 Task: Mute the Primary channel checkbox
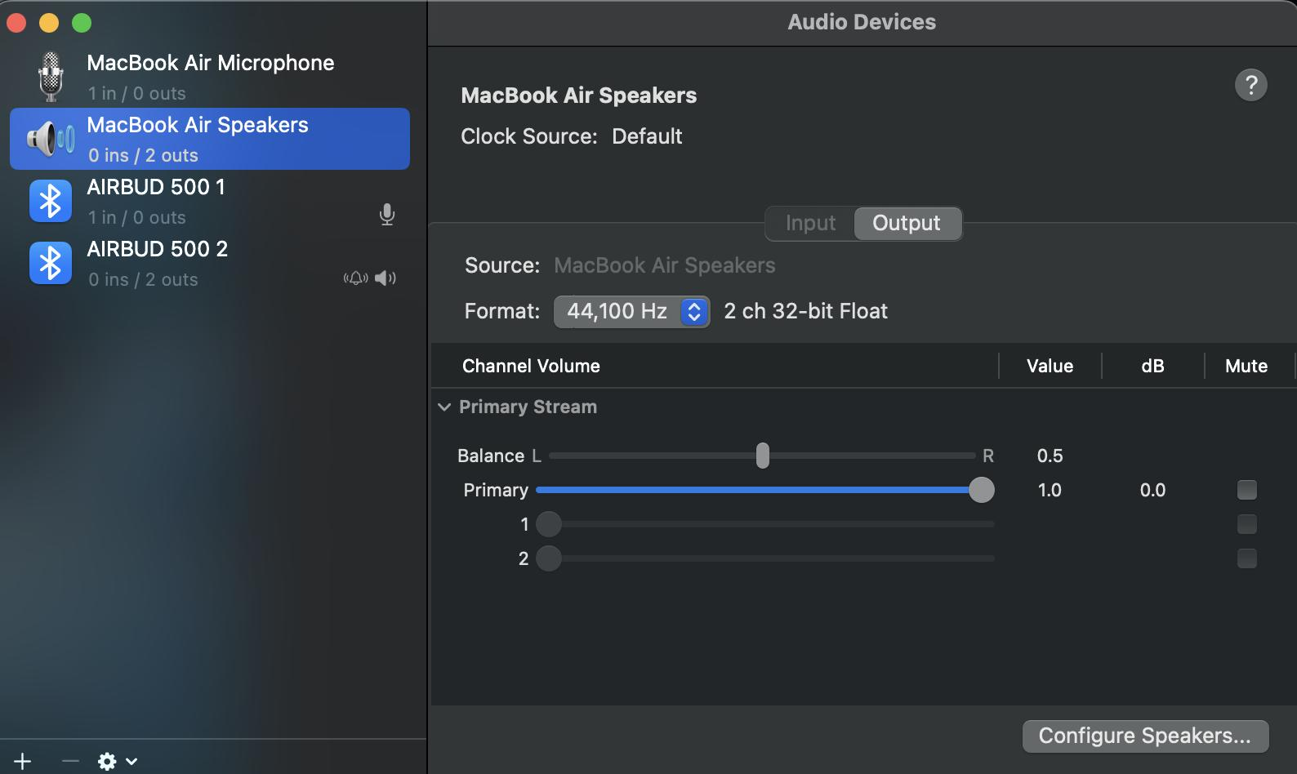coord(1246,490)
